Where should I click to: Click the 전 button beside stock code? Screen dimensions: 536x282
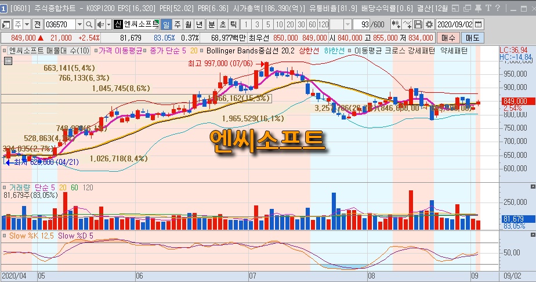click(x=38, y=24)
